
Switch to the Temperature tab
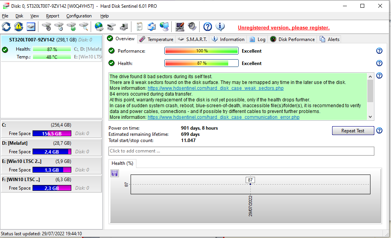click(x=156, y=39)
